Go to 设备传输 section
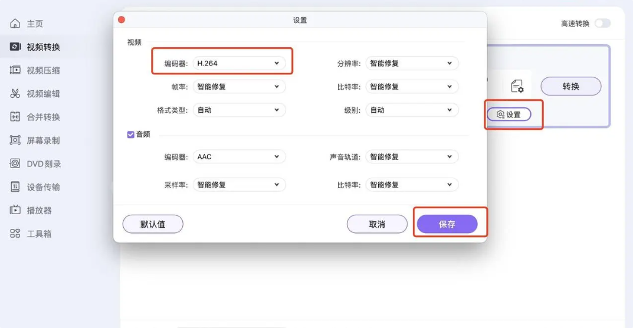Screen dimensions: 633x328 (43, 188)
